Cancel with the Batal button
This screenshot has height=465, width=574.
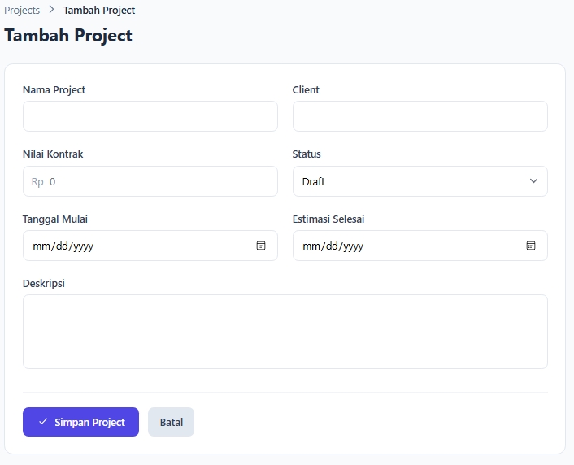(171, 422)
